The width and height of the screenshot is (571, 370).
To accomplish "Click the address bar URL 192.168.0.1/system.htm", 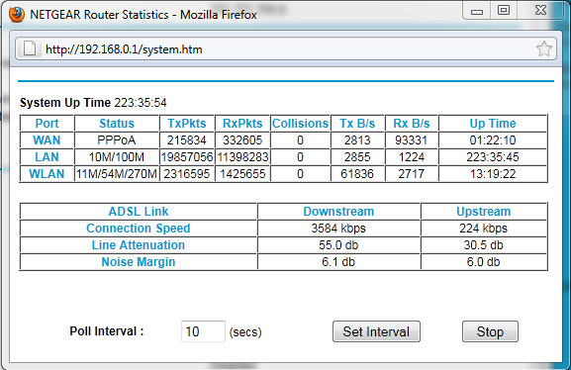I will (124, 49).
